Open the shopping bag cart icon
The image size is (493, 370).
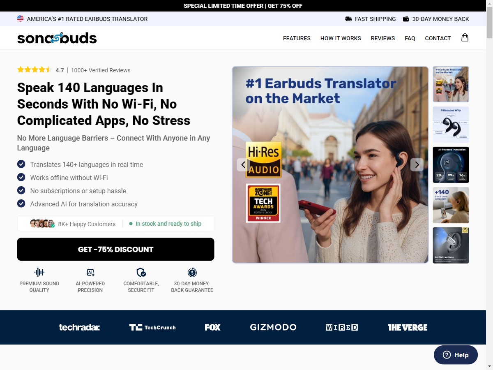pos(465,37)
